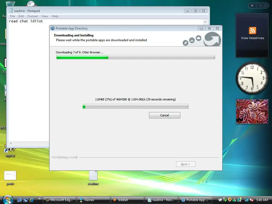Click the sidebar next gadgets arrow
The width and height of the screenshot is (272, 204).
265,6
